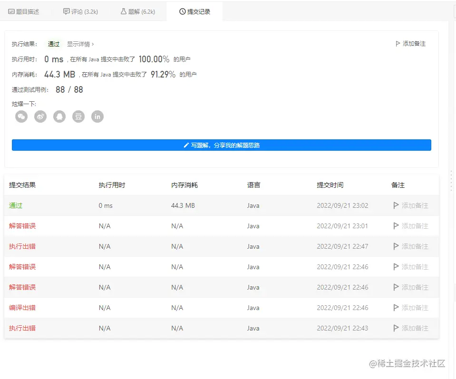Screen dimensions: 456x379
Task: Click pencil icon on blue 写题解 bar
Action: 186,145
